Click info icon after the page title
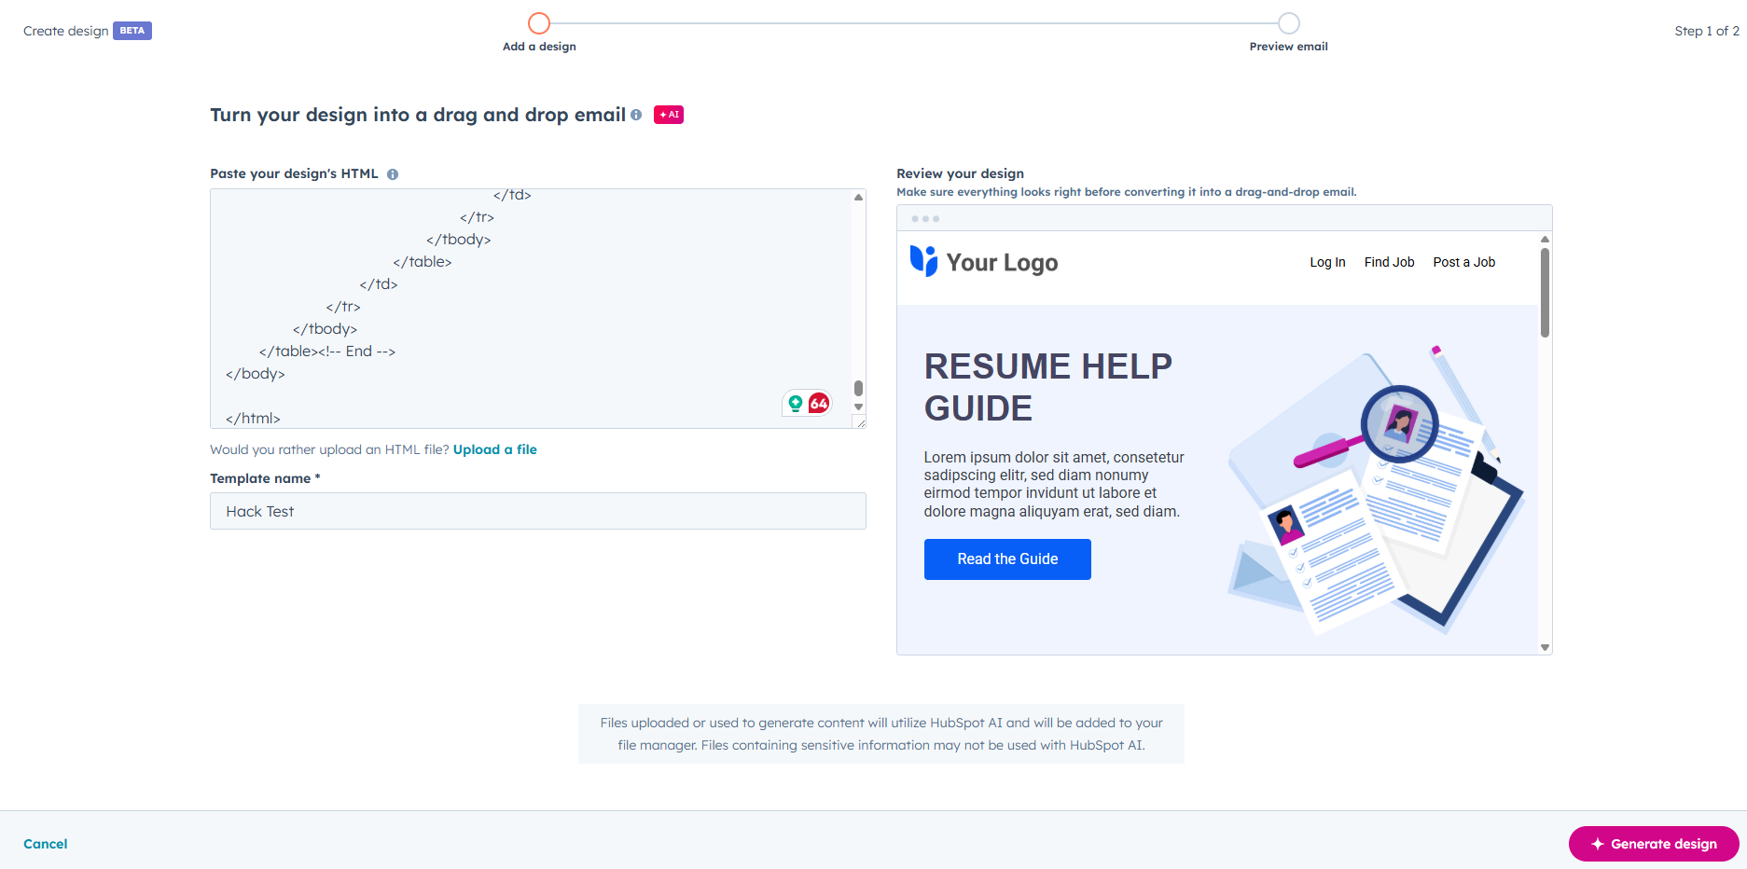1747x869 pixels. tap(636, 115)
